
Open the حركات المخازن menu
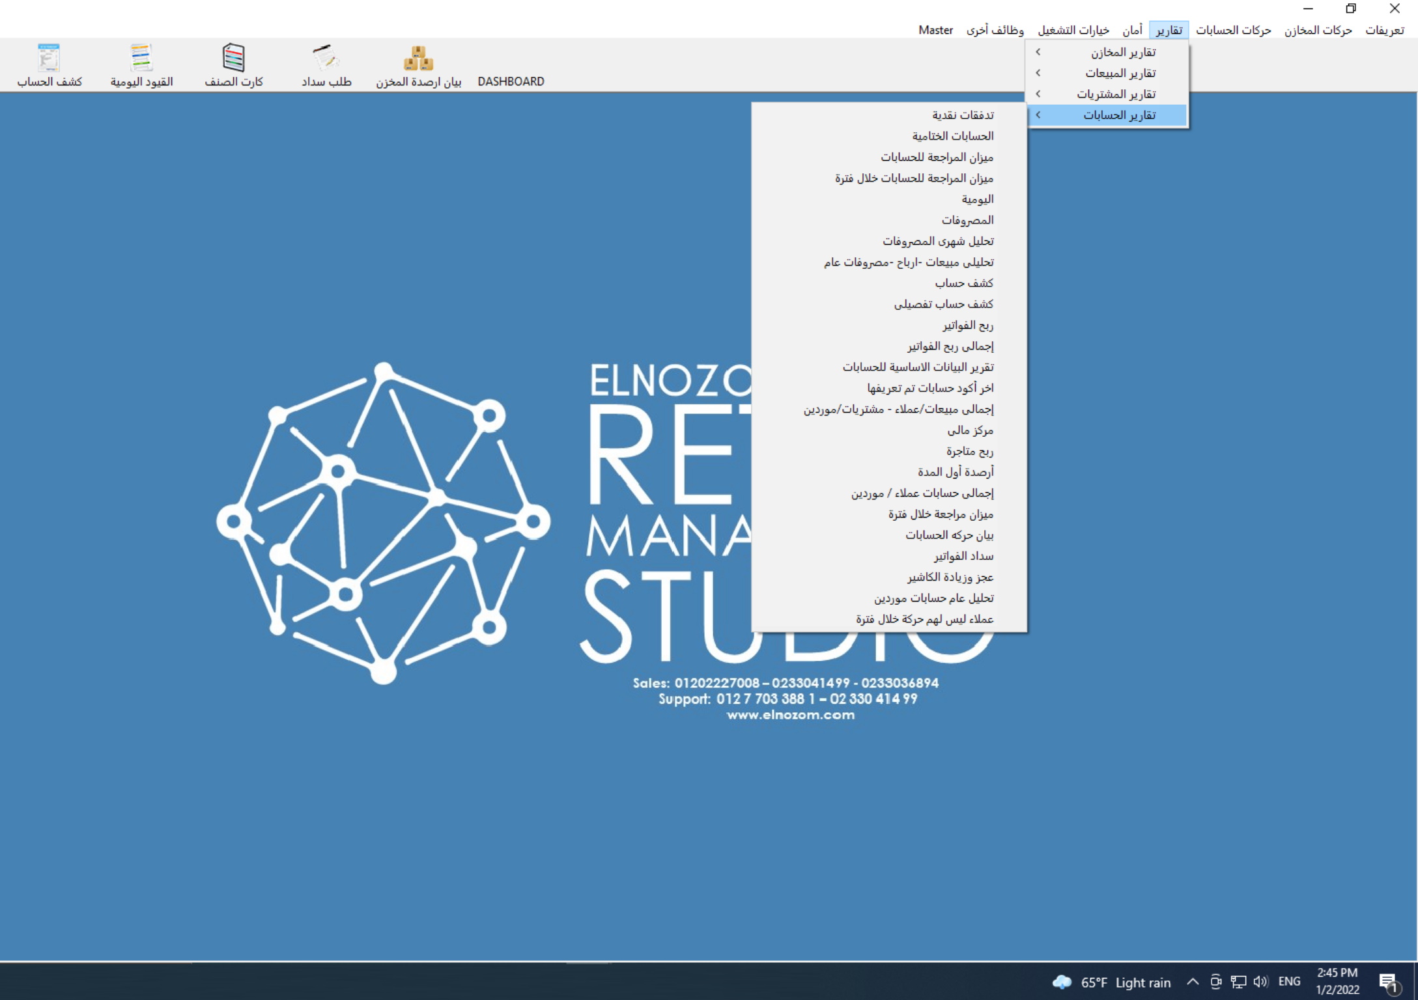pos(1318,30)
